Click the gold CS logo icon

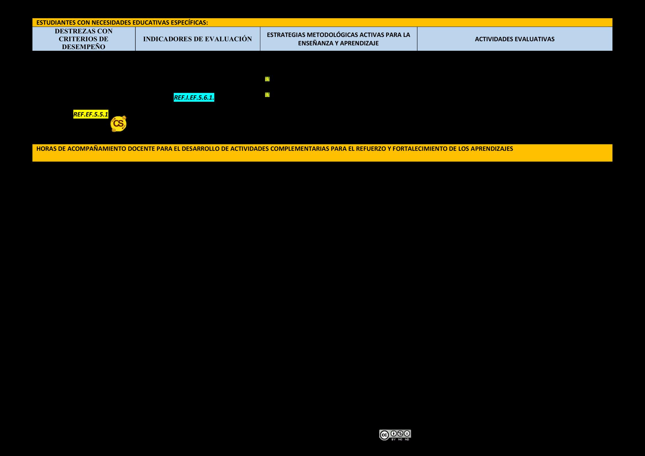pos(118,124)
